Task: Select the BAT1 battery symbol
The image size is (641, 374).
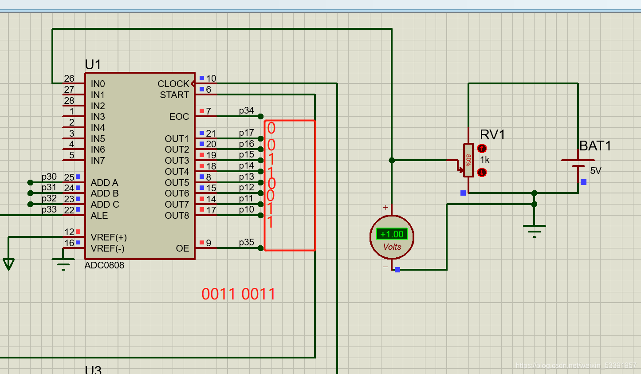Action: (578, 163)
